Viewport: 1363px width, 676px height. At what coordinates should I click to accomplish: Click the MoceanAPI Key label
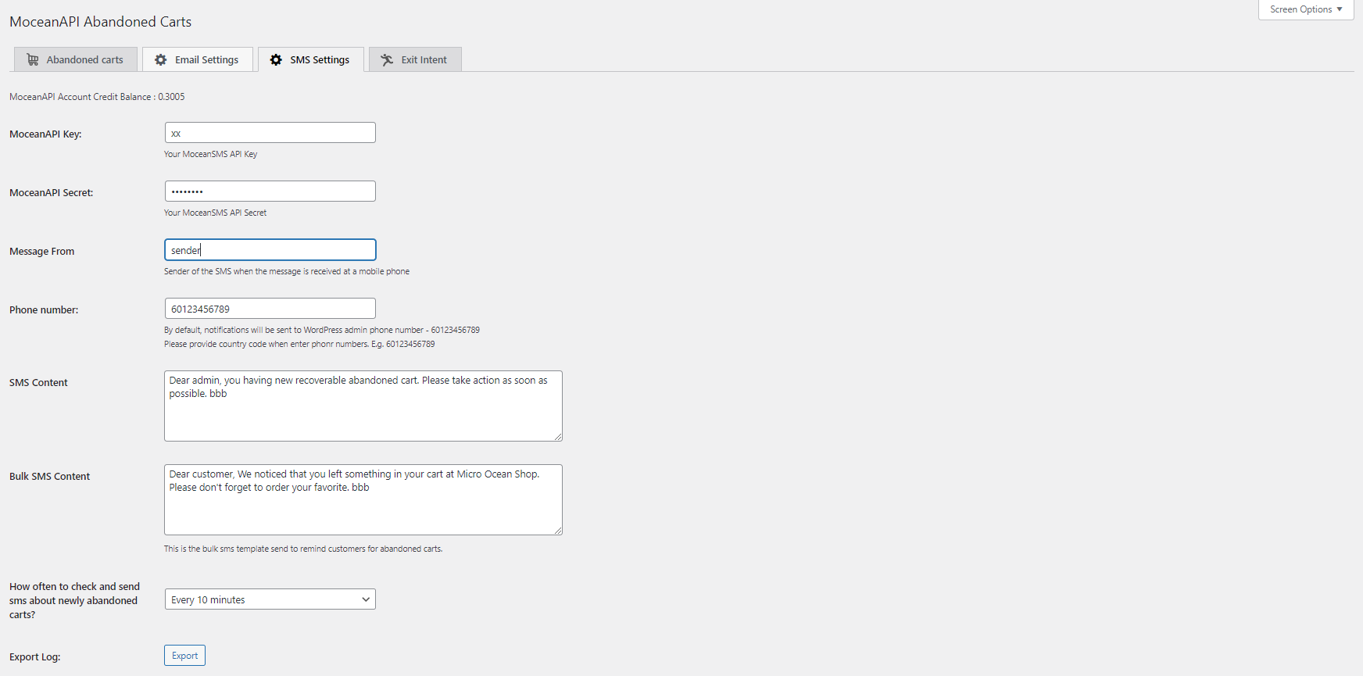45,134
